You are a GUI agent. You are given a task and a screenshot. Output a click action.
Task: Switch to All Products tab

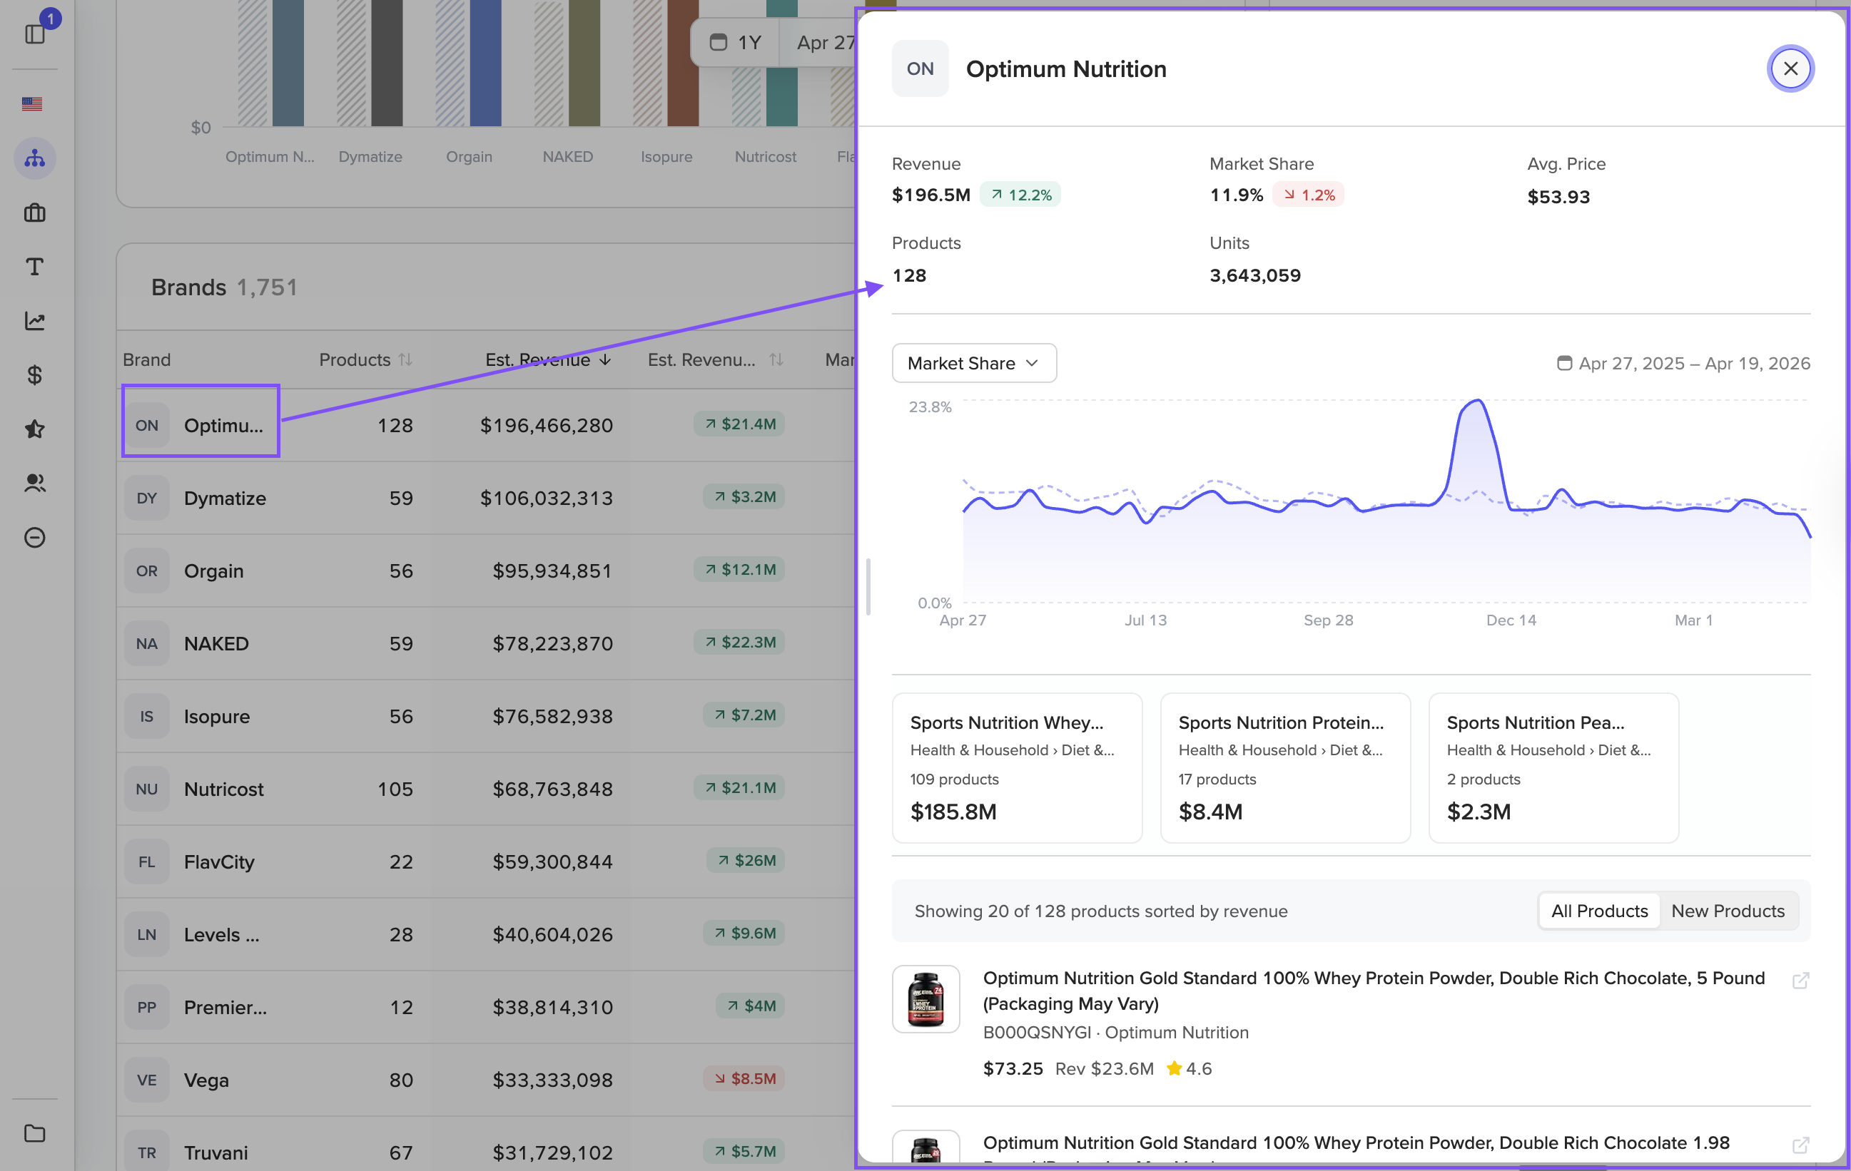(x=1599, y=911)
